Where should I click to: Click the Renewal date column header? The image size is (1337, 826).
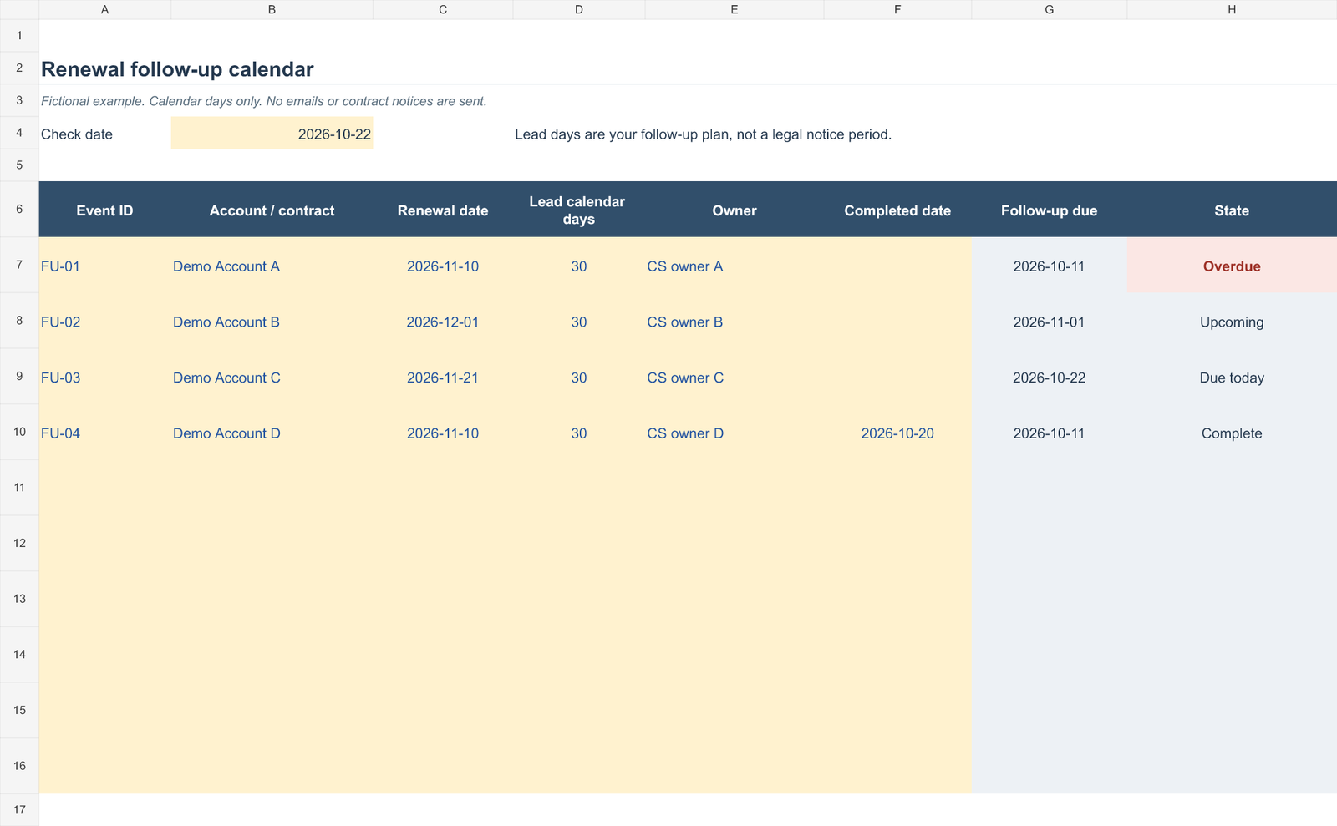[x=443, y=210]
